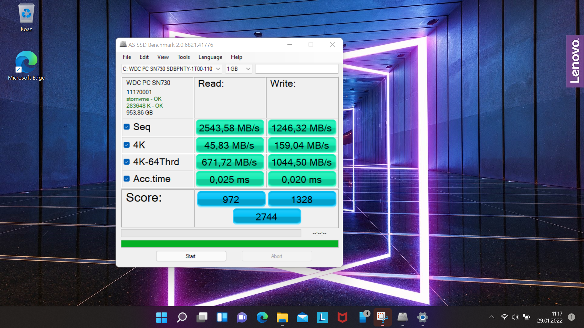Open the File menu
584x328 pixels.
tap(127, 57)
